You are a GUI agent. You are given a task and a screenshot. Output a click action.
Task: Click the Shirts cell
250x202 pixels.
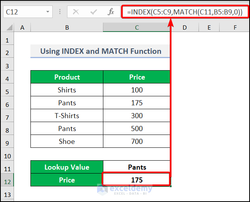pos(67,90)
